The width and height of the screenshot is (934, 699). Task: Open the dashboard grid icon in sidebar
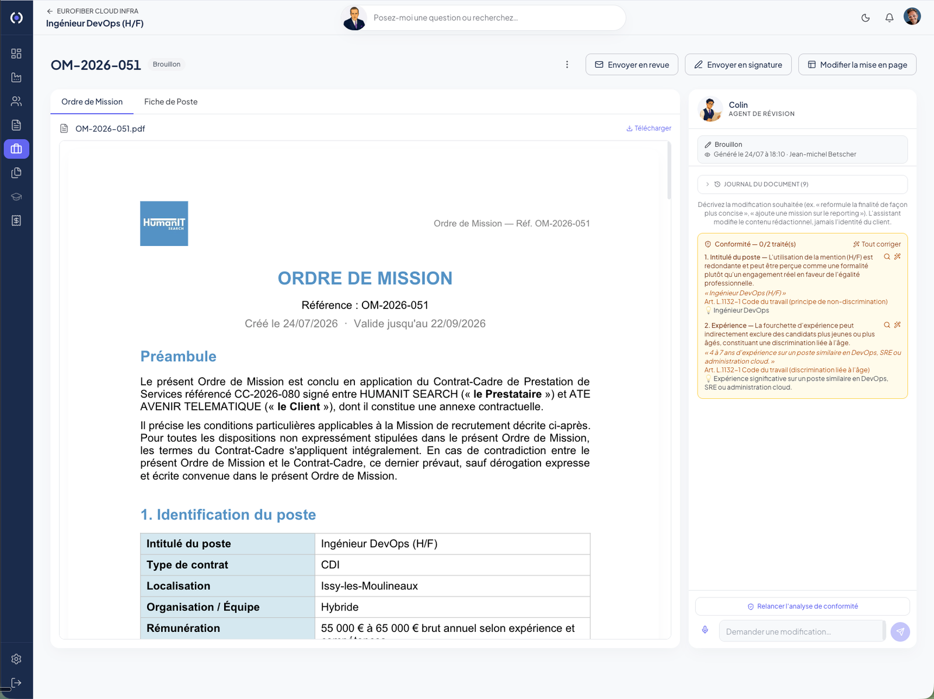pyautogui.click(x=16, y=54)
